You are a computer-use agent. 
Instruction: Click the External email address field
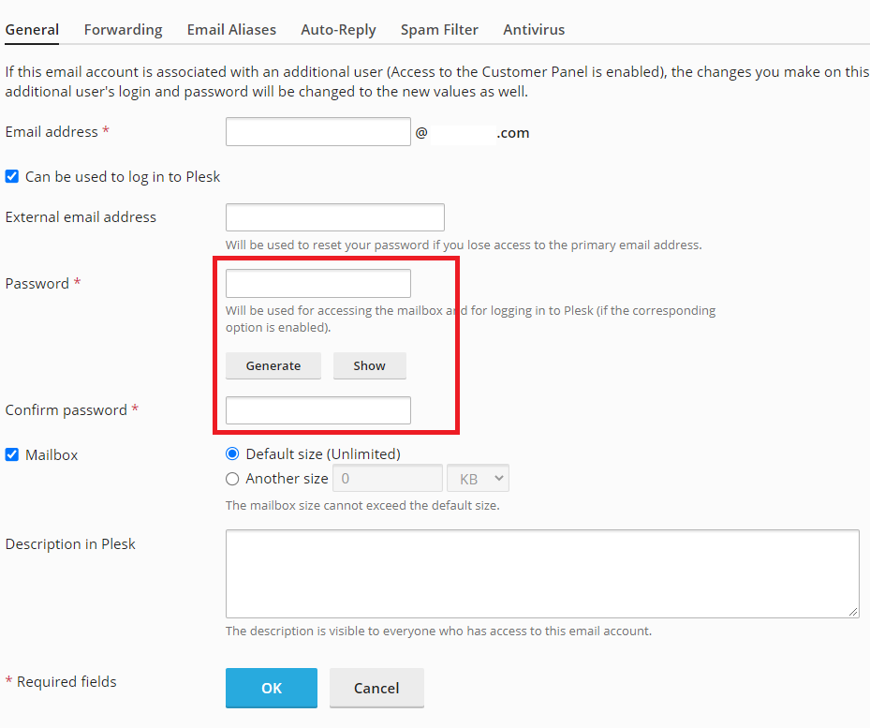pos(334,217)
